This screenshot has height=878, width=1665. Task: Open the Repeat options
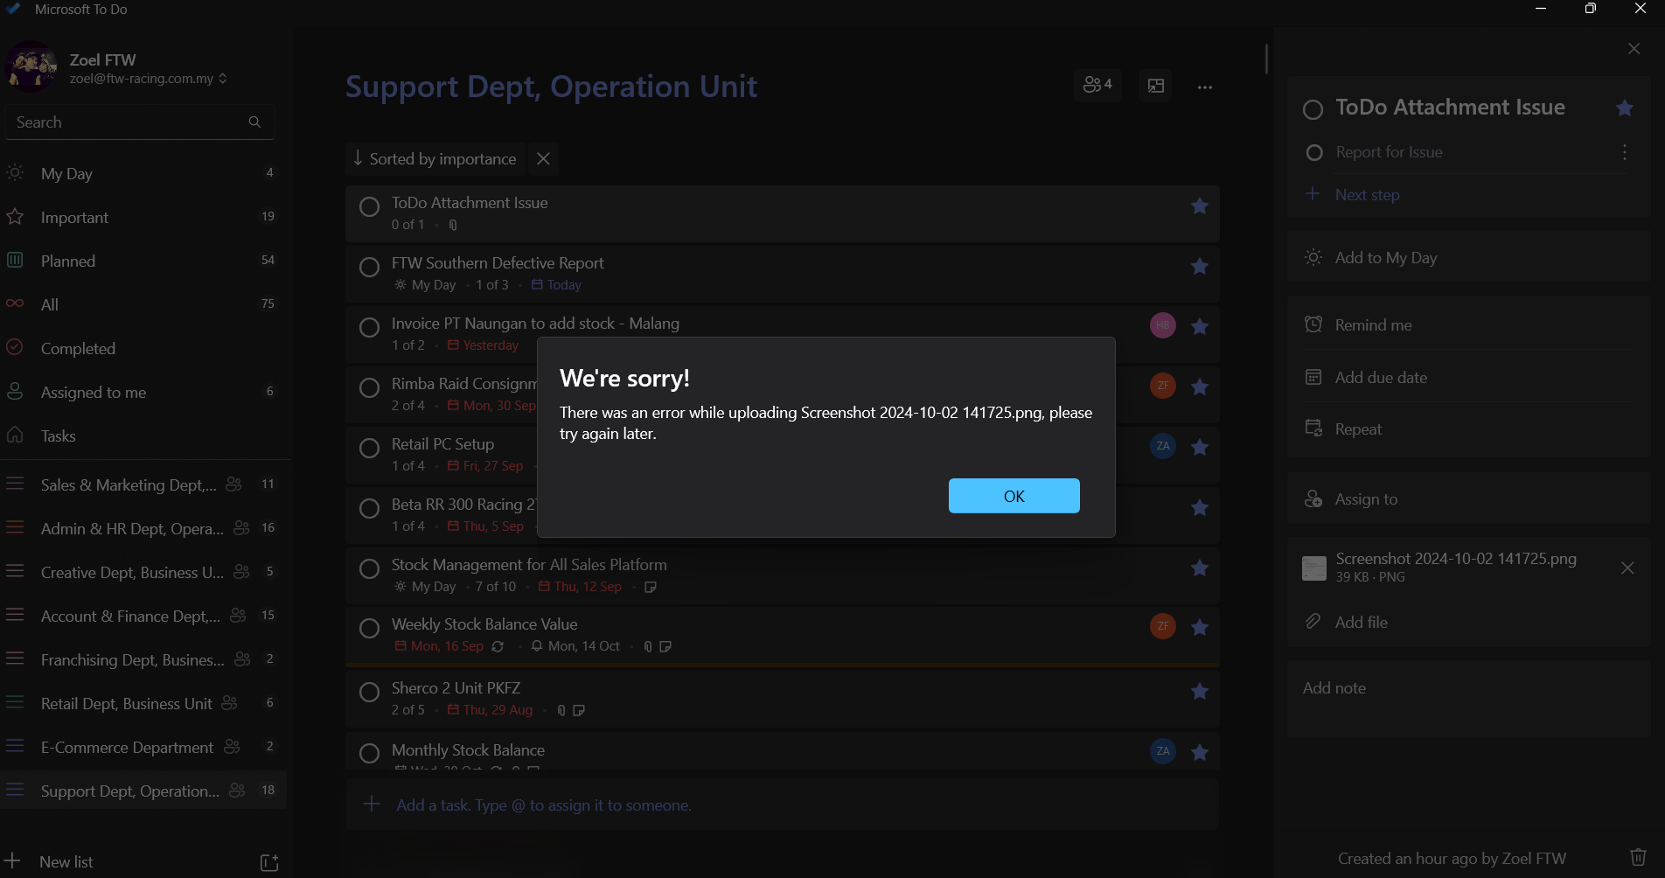pos(1468,429)
